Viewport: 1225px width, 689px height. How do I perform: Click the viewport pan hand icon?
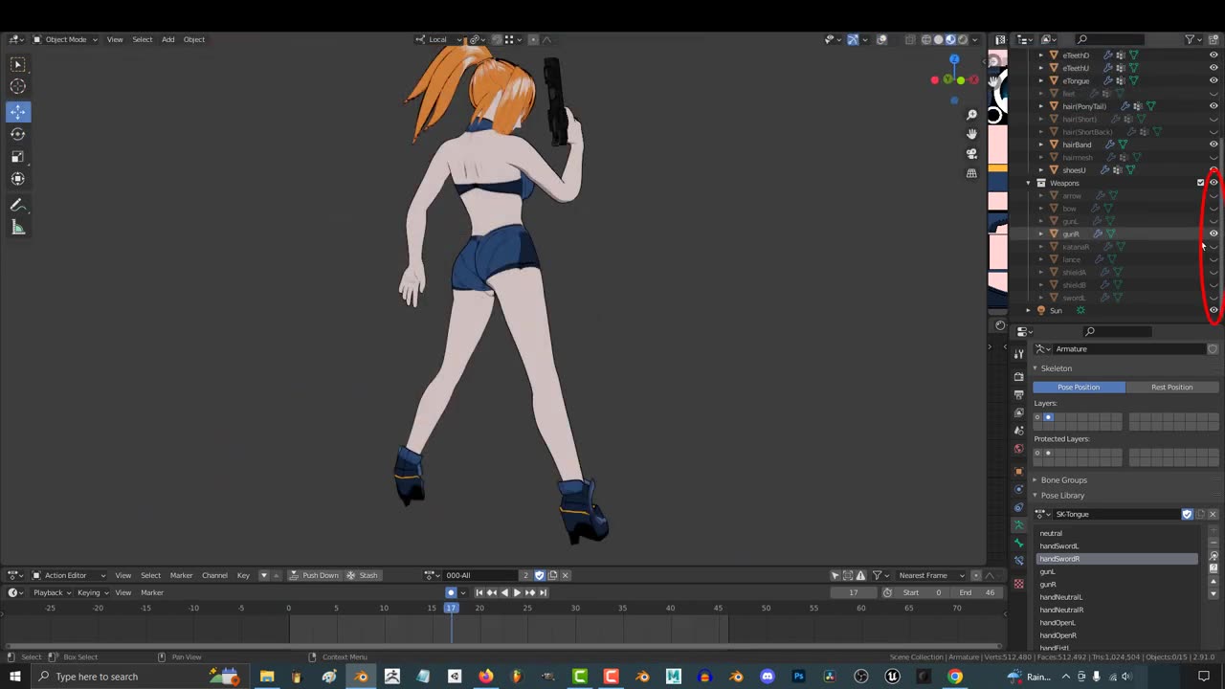(971, 134)
